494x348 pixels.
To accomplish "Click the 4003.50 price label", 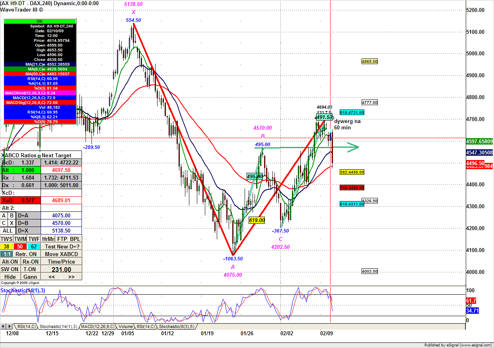I will [370, 272].
